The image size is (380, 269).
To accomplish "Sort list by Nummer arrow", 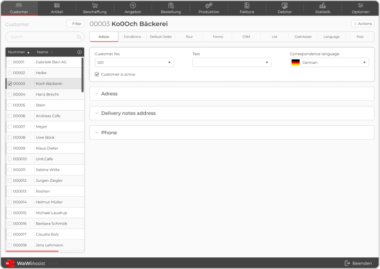I will (x=28, y=53).
